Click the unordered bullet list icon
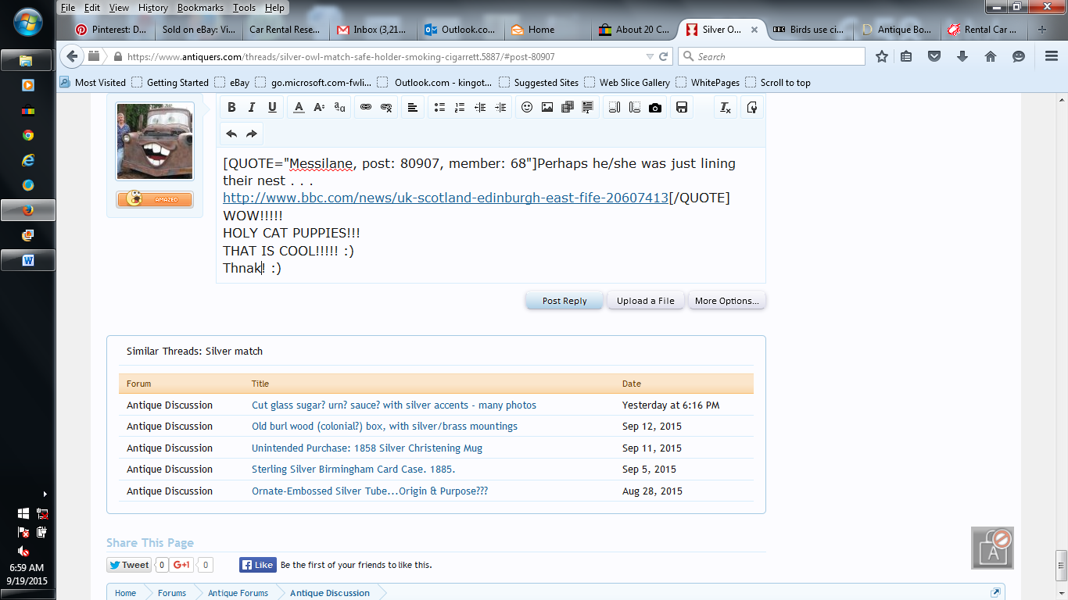The height and width of the screenshot is (600, 1068). pyautogui.click(x=439, y=108)
